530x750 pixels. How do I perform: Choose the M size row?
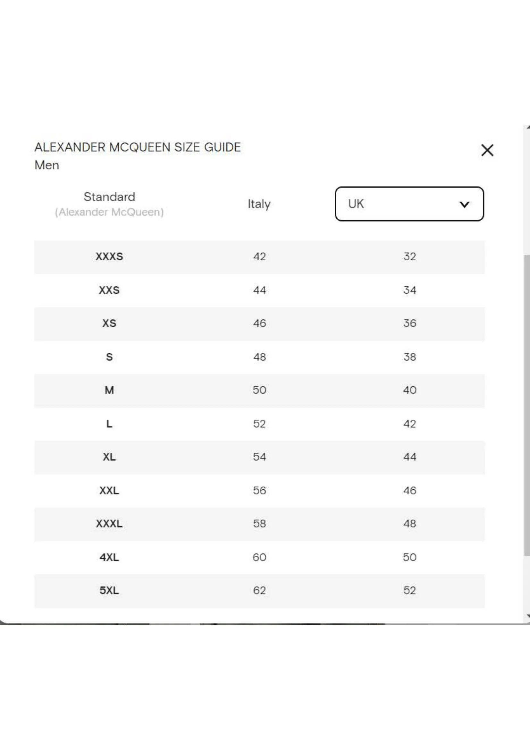tap(259, 391)
